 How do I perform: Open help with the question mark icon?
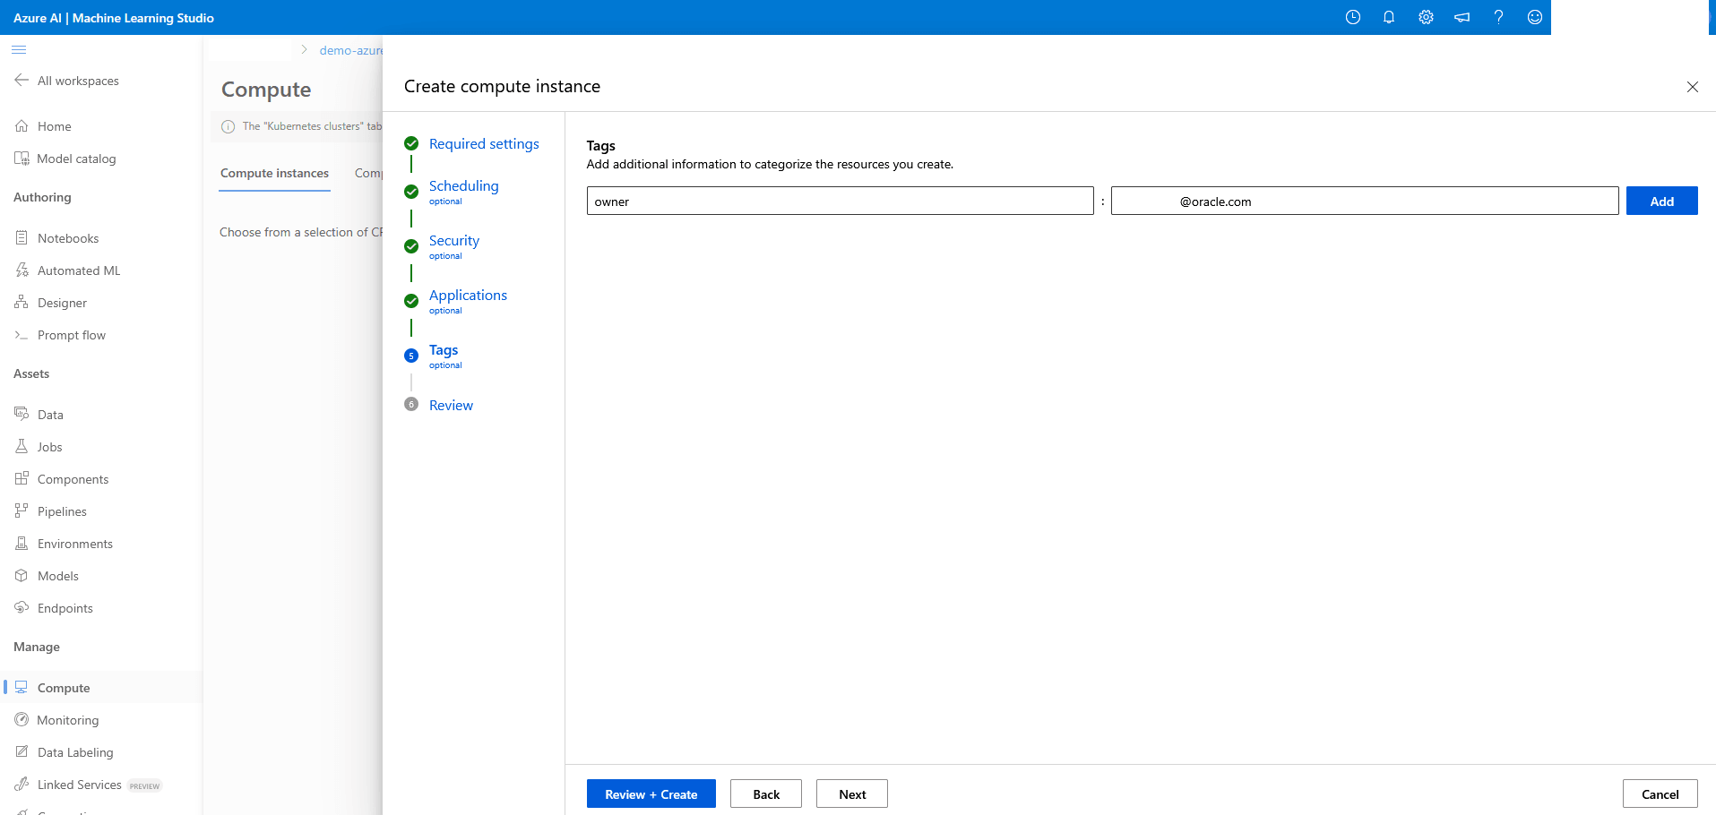click(x=1498, y=17)
